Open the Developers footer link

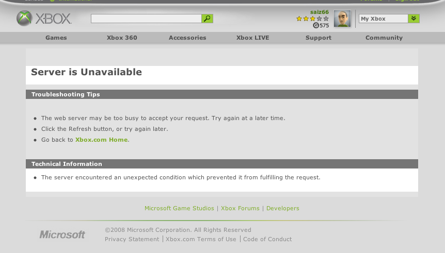coord(283,208)
